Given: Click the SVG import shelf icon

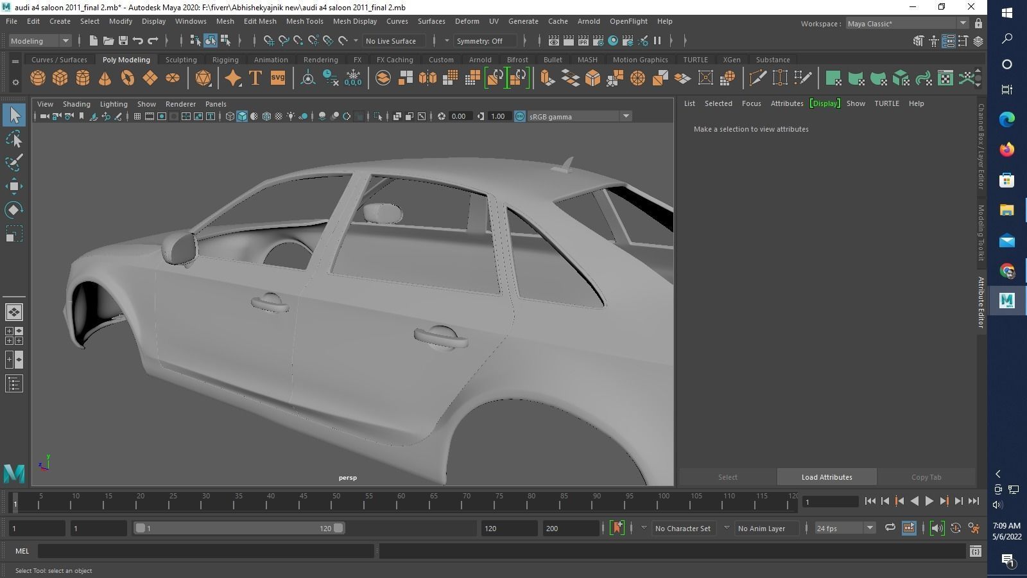Looking at the screenshot, I should tap(277, 78).
